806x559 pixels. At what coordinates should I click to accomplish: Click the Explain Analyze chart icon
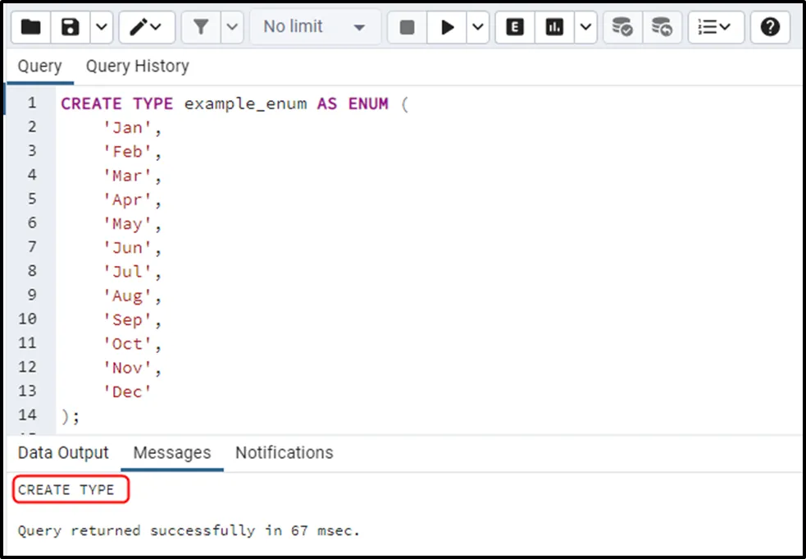tap(555, 27)
